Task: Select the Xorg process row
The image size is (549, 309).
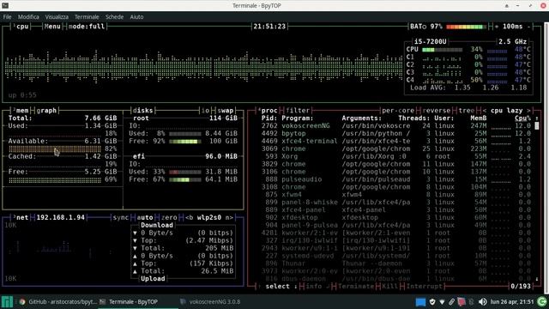Action: (x=395, y=156)
